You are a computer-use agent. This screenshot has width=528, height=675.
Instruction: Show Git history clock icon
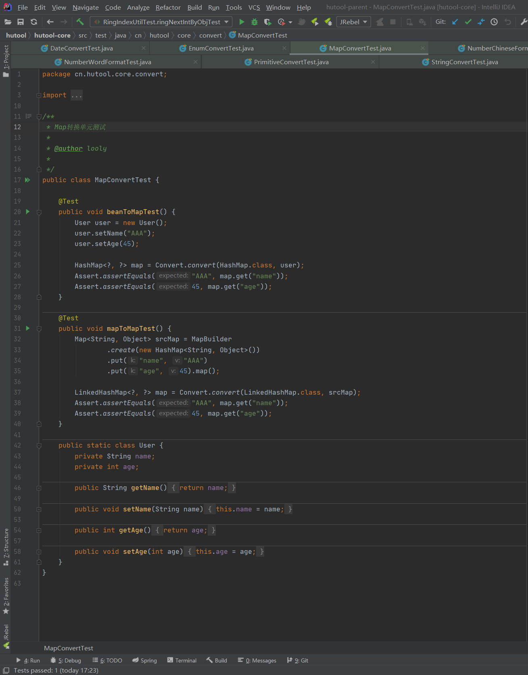coord(494,22)
